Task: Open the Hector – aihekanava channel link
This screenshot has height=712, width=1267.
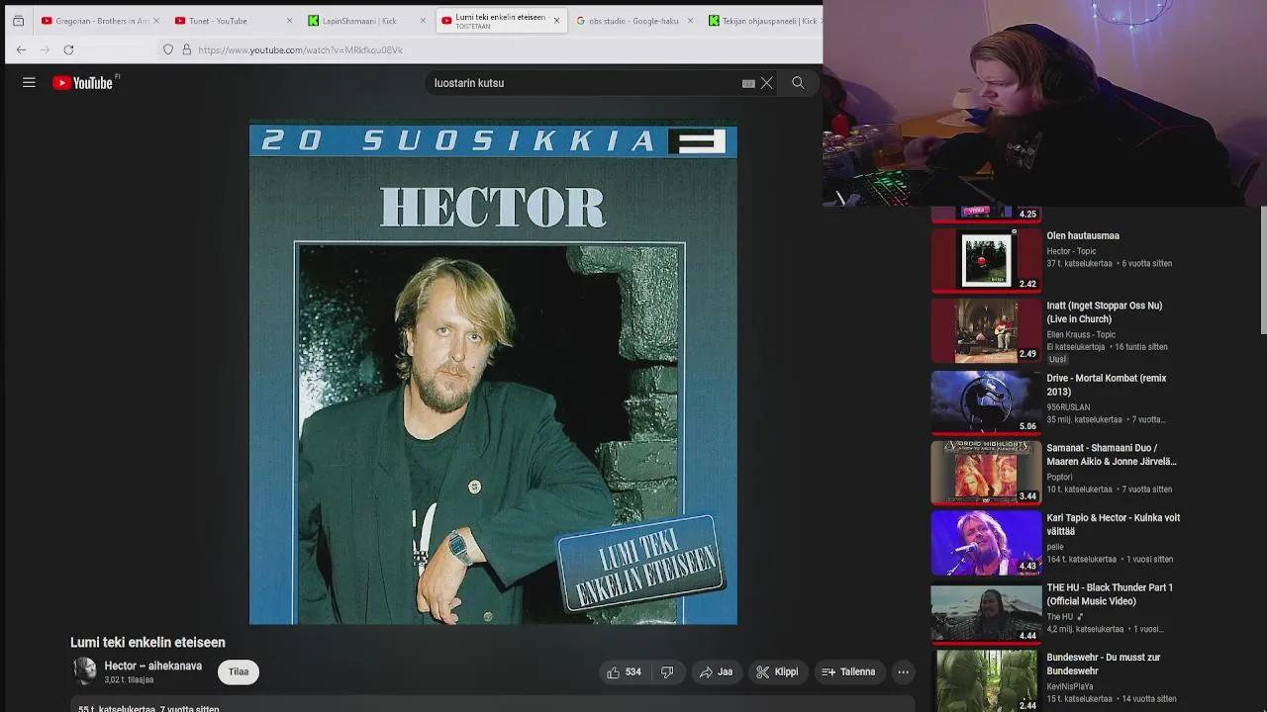Action: (153, 667)
